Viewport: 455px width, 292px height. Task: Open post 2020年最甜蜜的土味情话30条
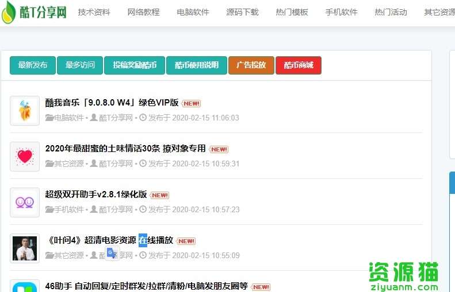[x=125, y=149]
